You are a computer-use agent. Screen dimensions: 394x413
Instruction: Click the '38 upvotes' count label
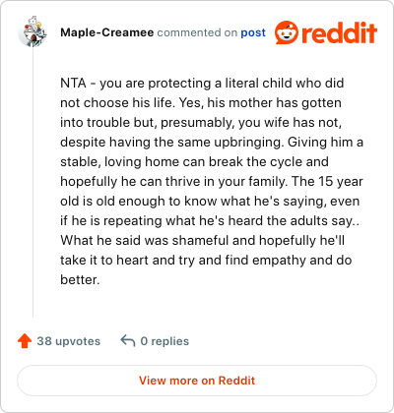click(x=68, y=341)
